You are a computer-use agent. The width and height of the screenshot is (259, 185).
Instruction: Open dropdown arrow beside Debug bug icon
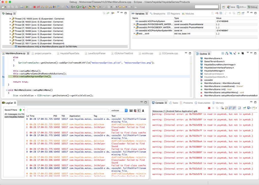pyautogui.click(x=75, y=7)
